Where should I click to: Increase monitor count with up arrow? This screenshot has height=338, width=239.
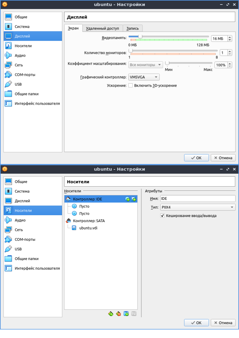point(230,51)
